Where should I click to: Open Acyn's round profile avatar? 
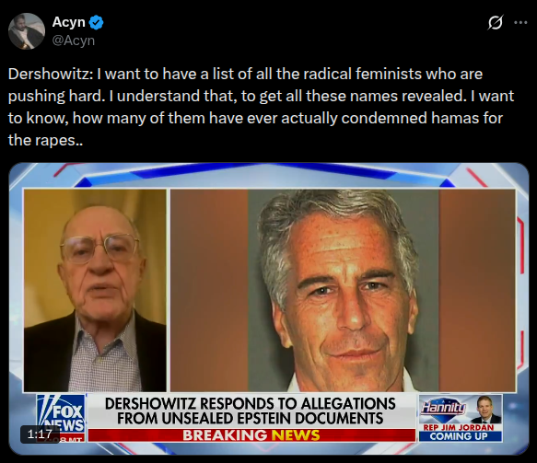(27, 31)
